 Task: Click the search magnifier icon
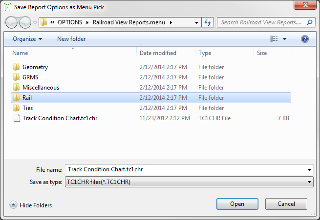(309, 22)
